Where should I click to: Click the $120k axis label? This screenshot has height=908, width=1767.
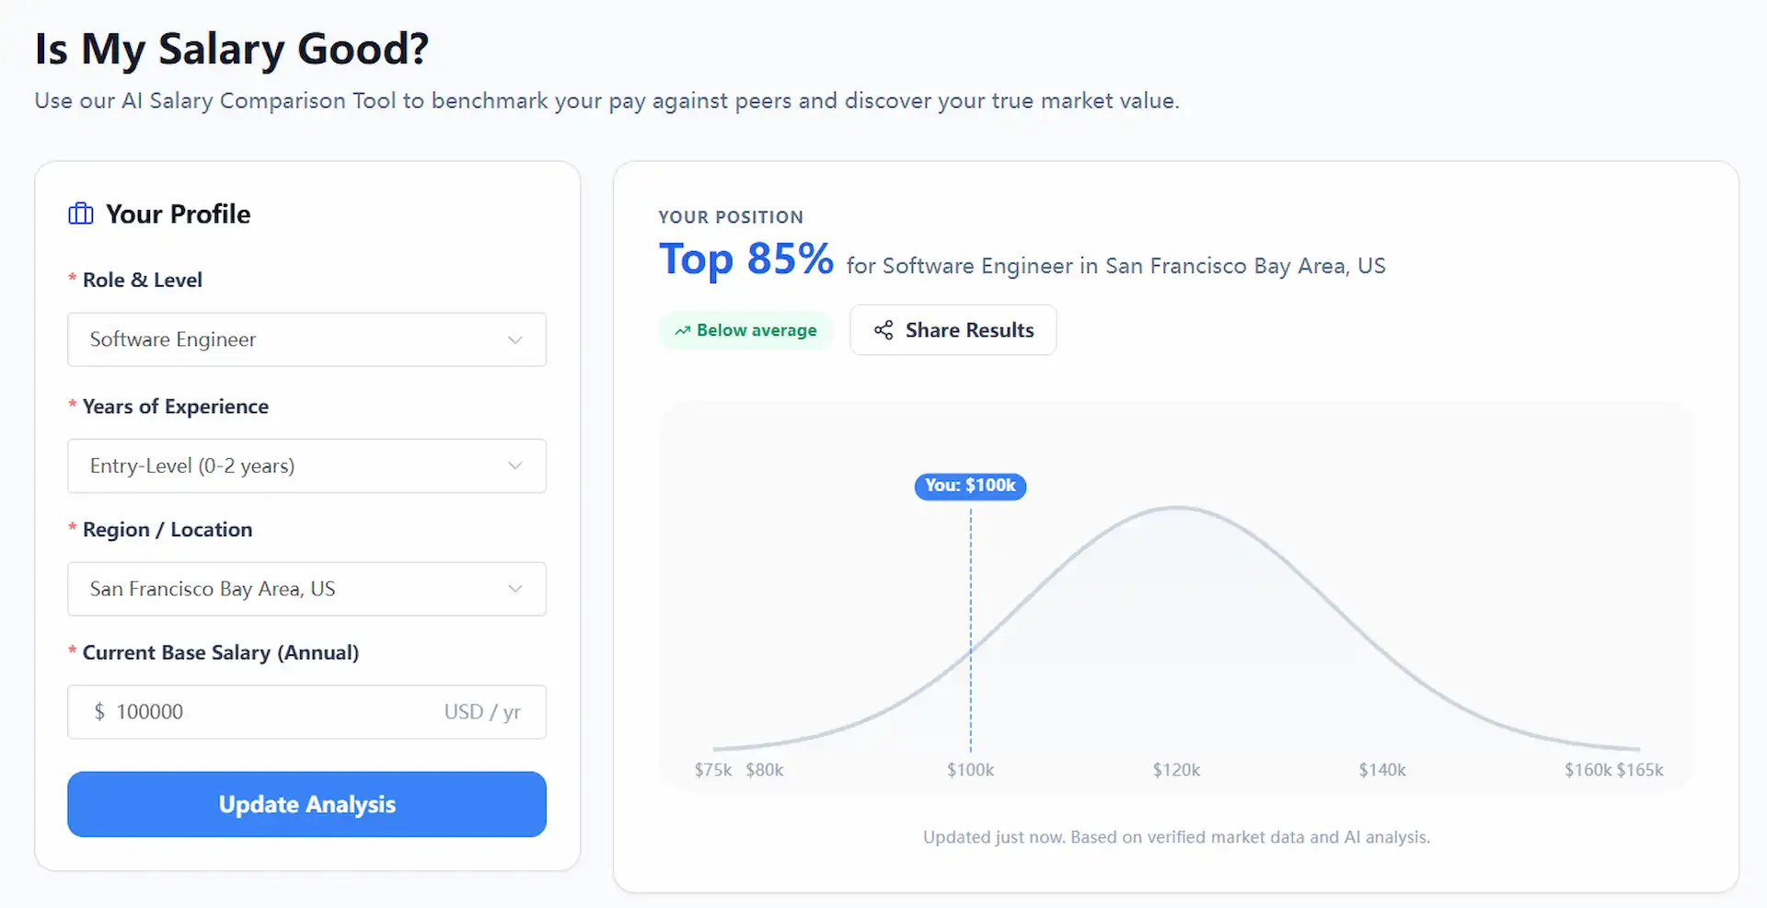pos(1176,770)
